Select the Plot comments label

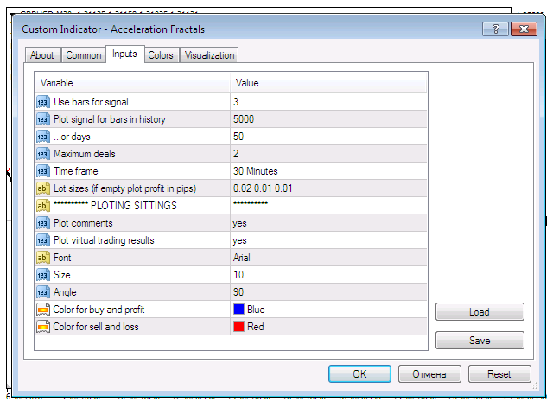(83, 223)
